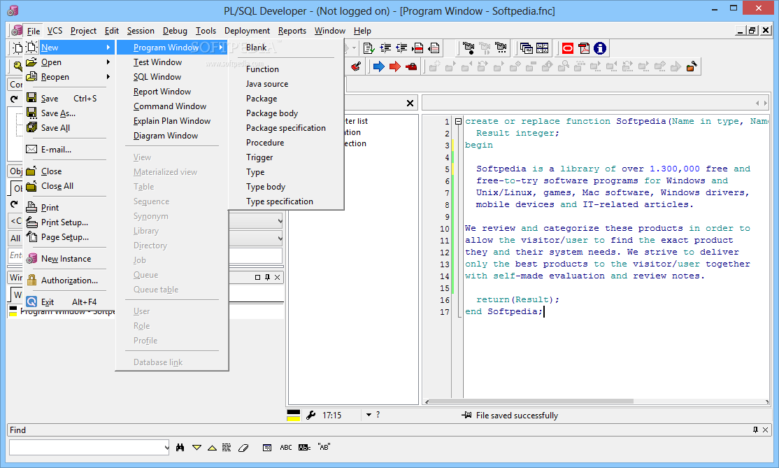Click the red arrow Rollback icon
This screenshot has height=468, width=779.
point(394,66)
